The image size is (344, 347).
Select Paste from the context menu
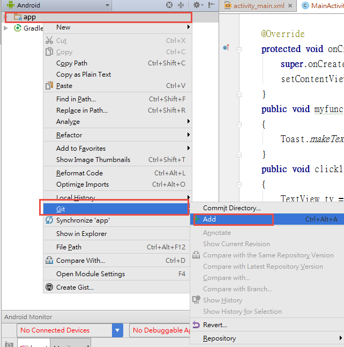click(117, 86)
